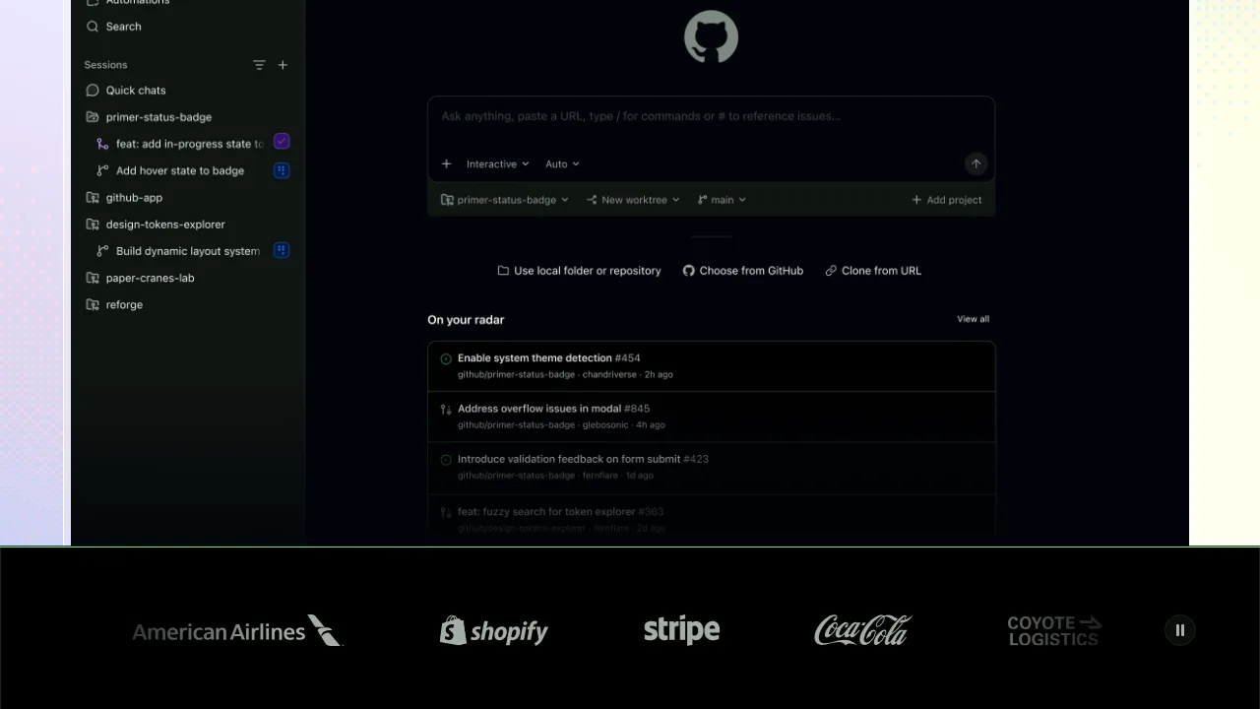Pause the logo carousel
The width and height of the screenshot is (1260, 709).
(x=1180, y=630)
